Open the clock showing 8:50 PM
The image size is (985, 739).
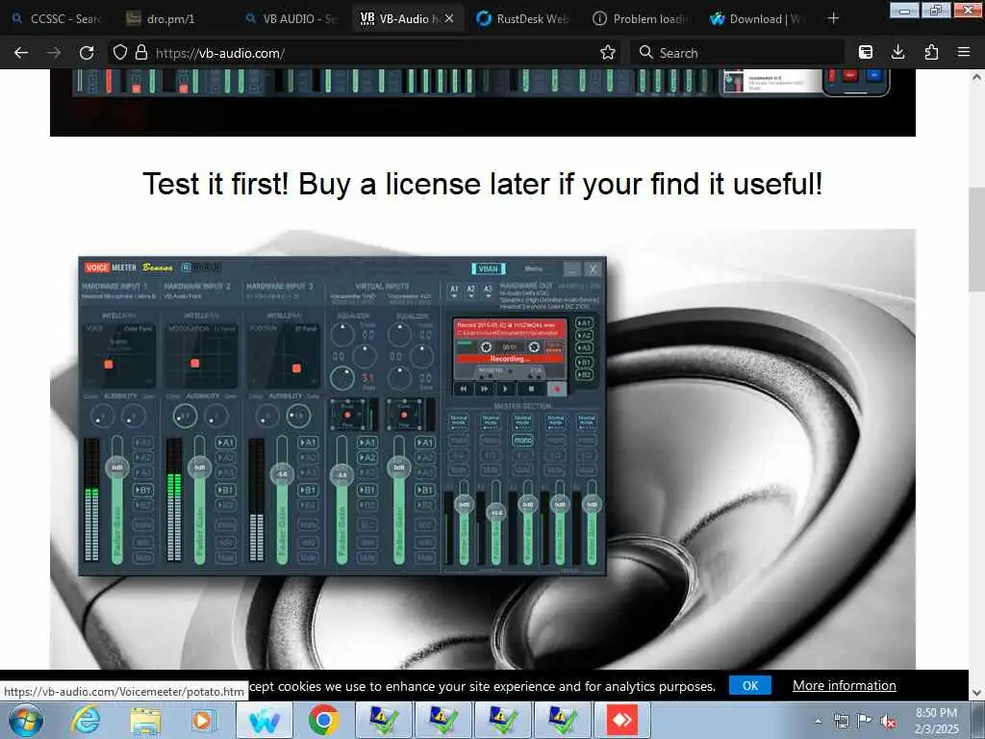(x=936, y=721)
